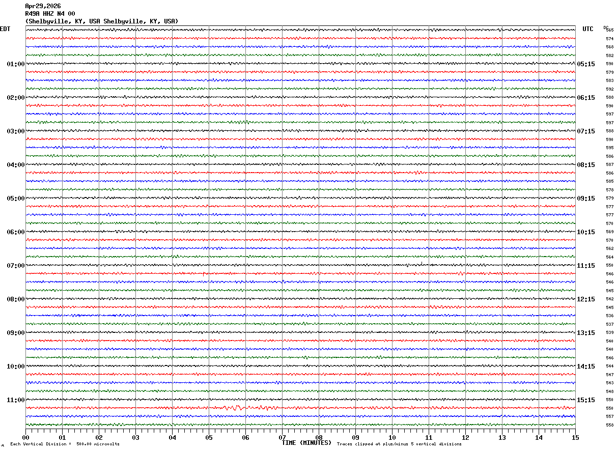Select the DC offset value 592

609,89
